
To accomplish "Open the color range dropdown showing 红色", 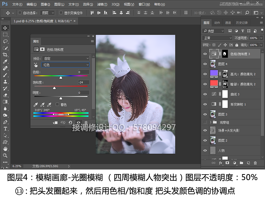I will [65, 65].
